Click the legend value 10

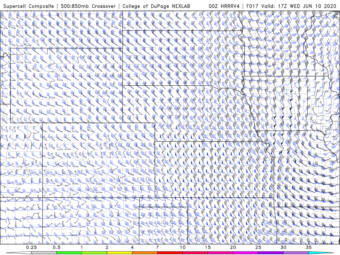click(183, 247)
